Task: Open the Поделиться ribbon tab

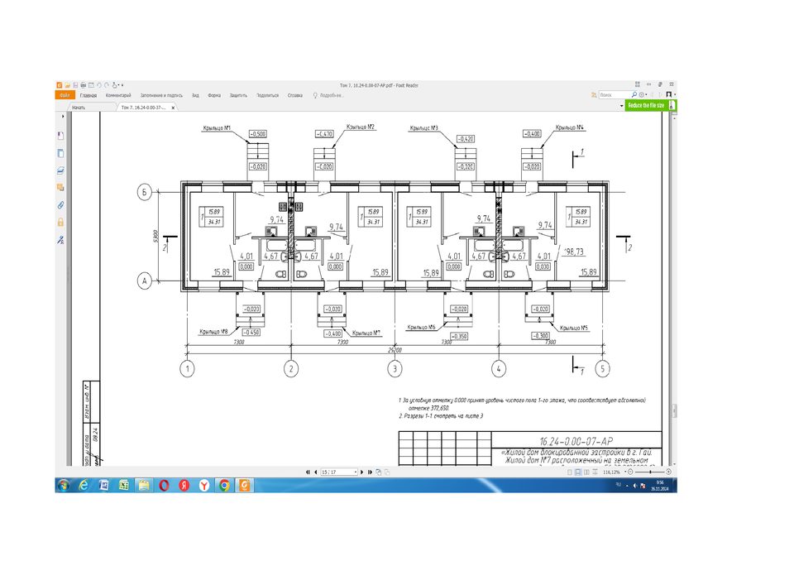Action: click(267, 95)
